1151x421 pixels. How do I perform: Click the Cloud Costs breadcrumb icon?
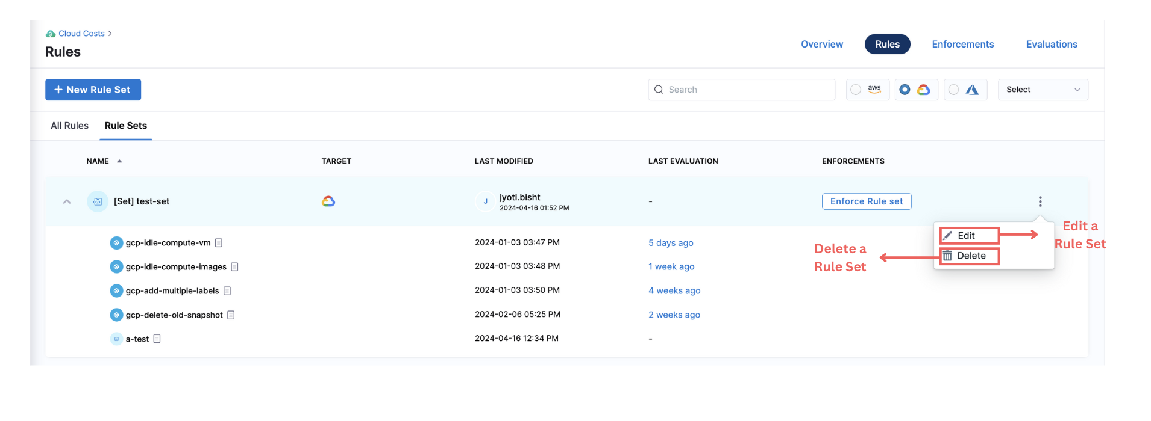click(51, 34)
